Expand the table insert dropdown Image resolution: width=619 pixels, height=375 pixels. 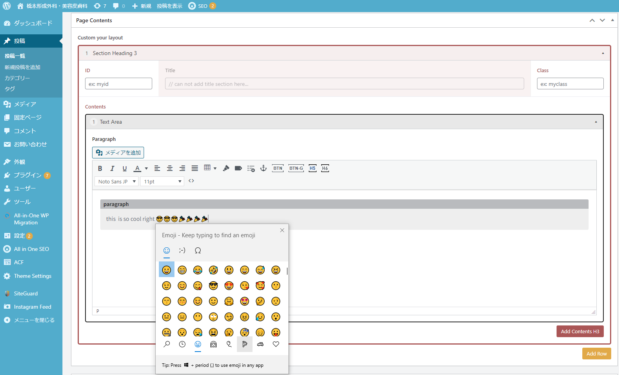(x=215, y=168)
